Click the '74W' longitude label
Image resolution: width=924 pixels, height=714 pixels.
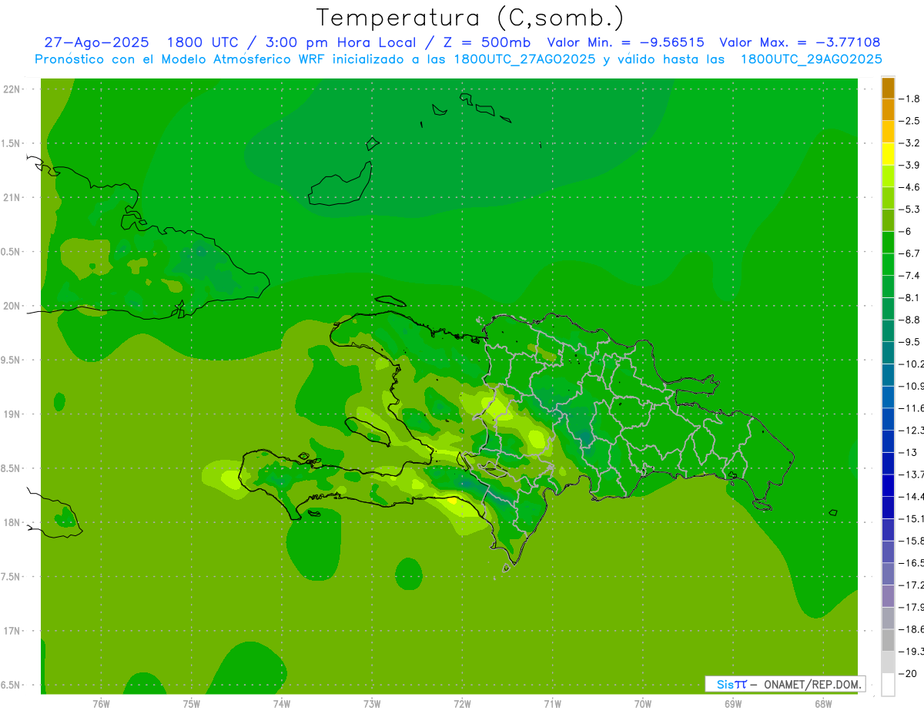(281, 702)
